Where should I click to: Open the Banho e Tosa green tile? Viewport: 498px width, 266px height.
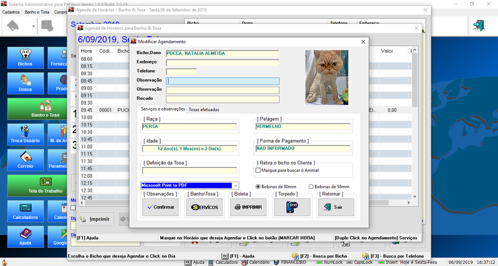(x=37, y=109)
